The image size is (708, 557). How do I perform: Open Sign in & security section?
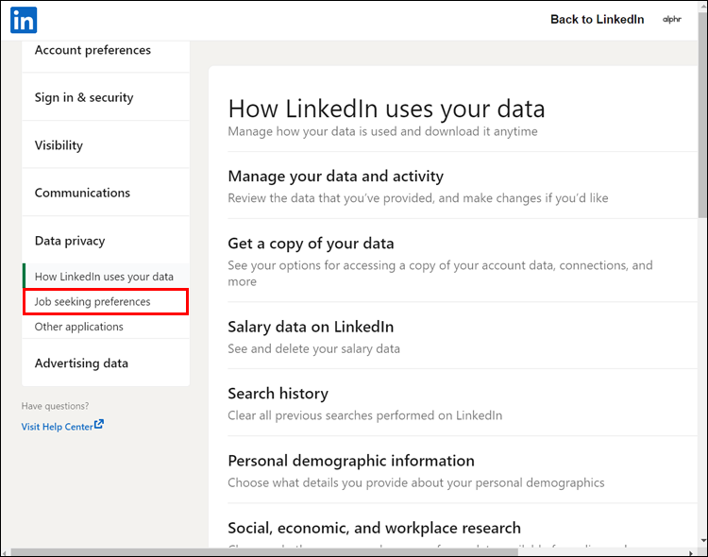tap(84, 97)
